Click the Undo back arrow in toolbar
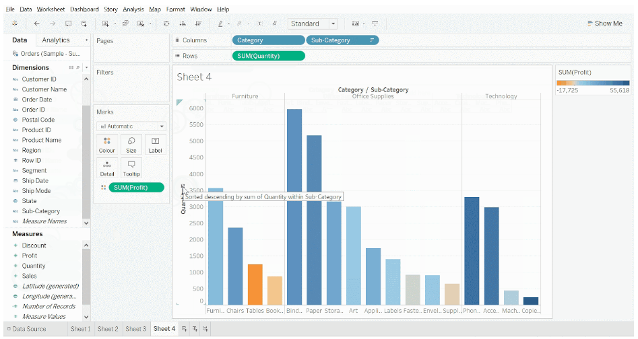638x339 pixels. click(36, 24)
